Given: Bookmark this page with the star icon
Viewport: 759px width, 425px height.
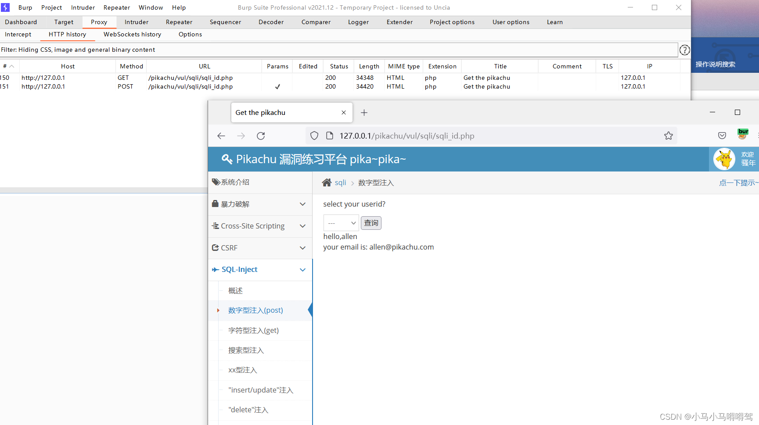Looking at the screenshot, I should coord(669,136).
